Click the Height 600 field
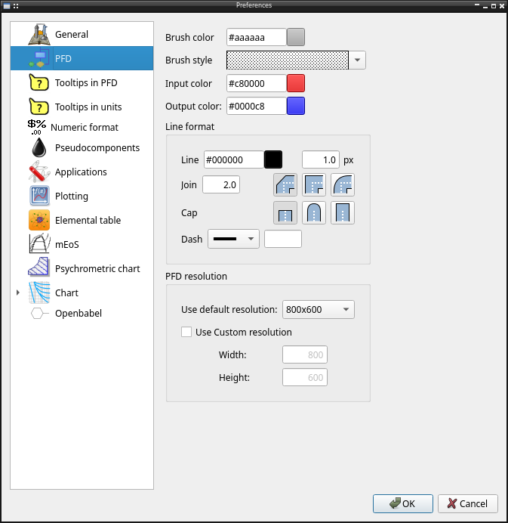The image size is (508, 523). pyautogui.click(x=305, y=377)
